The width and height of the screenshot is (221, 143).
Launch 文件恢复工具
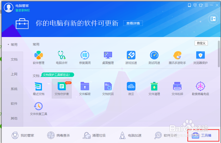(x=38, y=109)
